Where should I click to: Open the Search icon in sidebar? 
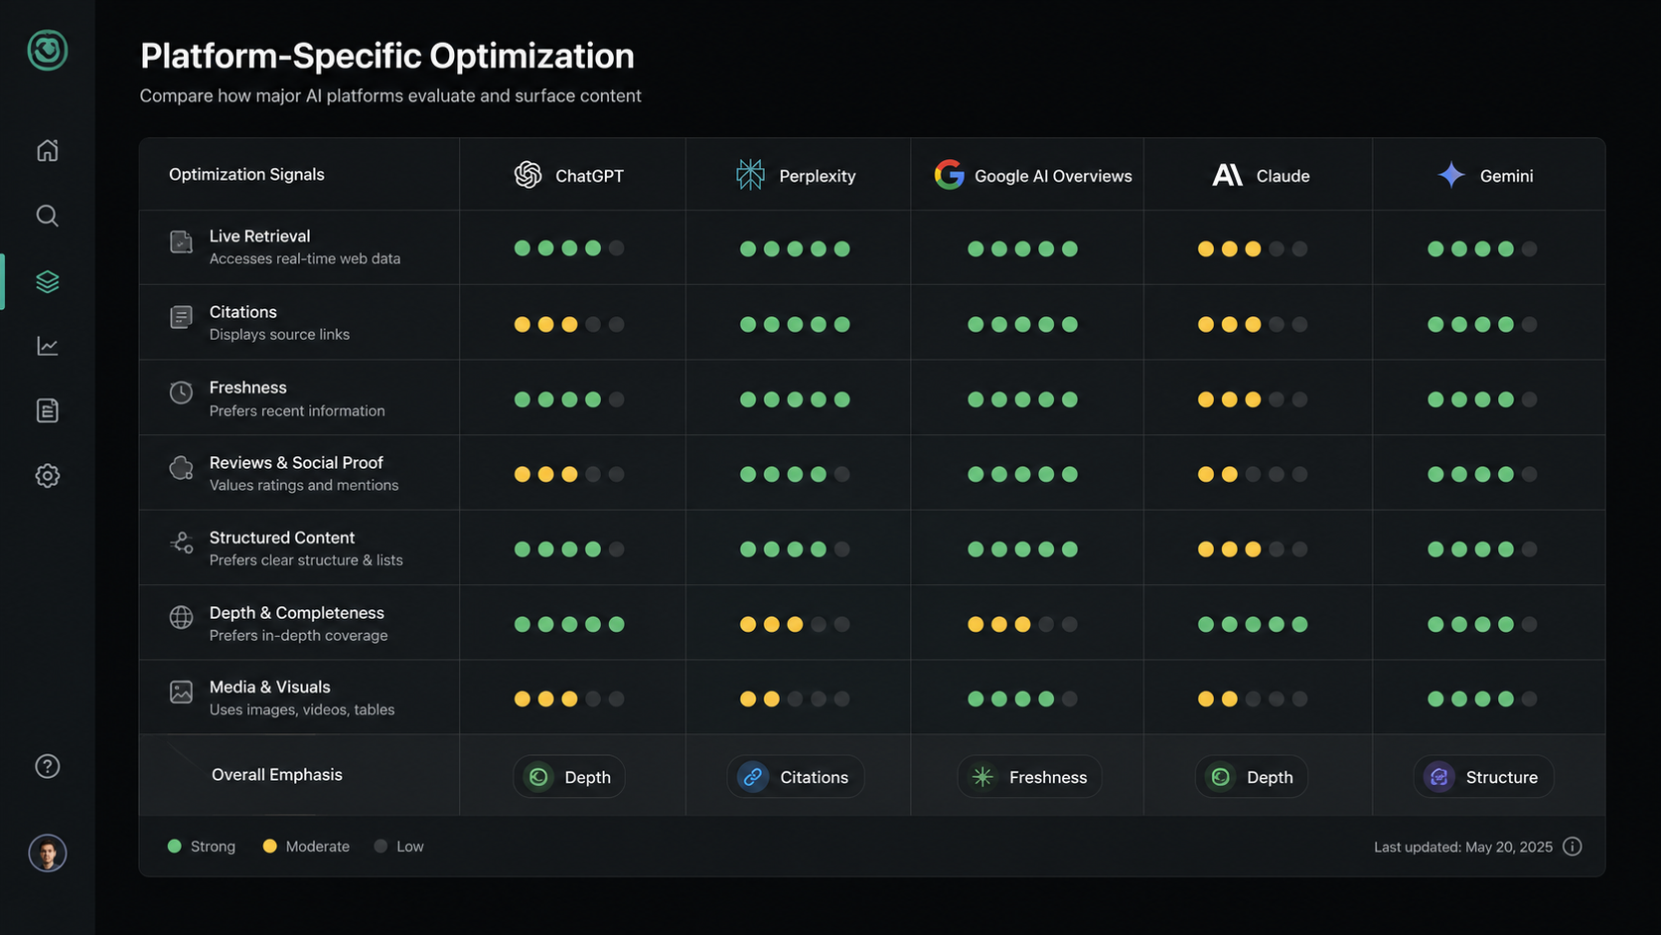[48, 216]
